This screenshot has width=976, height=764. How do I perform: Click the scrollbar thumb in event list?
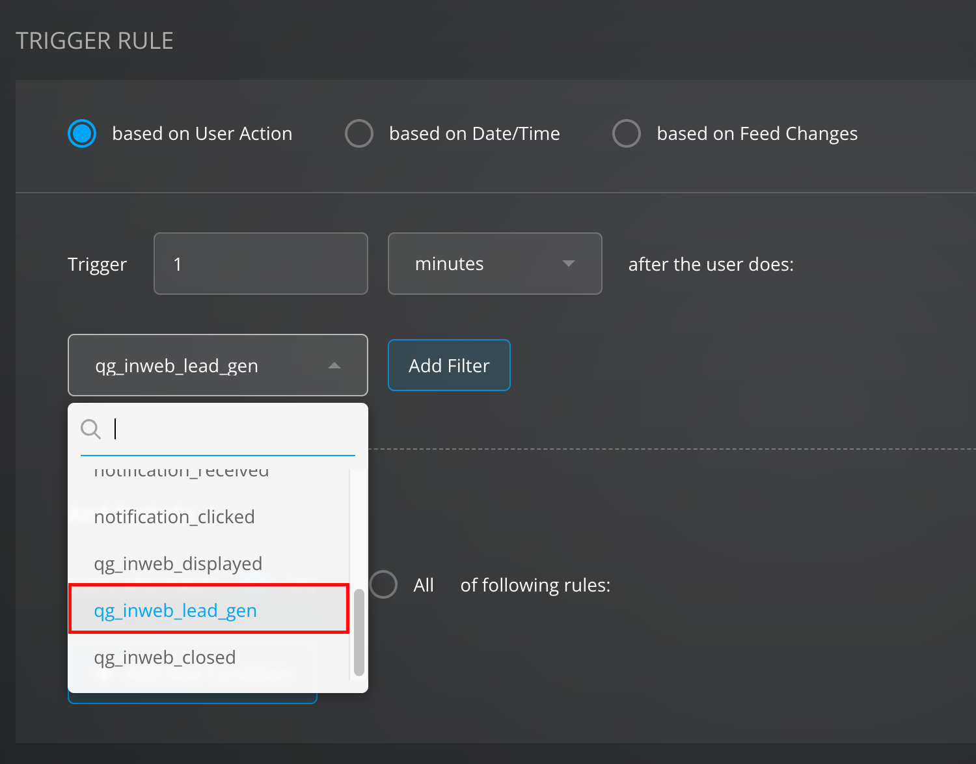coord(359,632)
